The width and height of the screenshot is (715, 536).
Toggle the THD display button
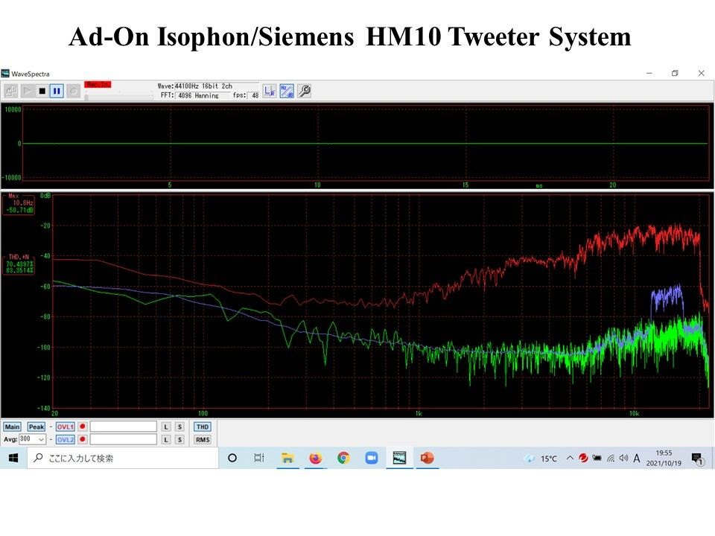[x=203, y=427]
